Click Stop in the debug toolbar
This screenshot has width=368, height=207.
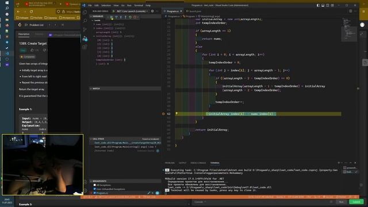pyautogui.click(x=135, y=17)
